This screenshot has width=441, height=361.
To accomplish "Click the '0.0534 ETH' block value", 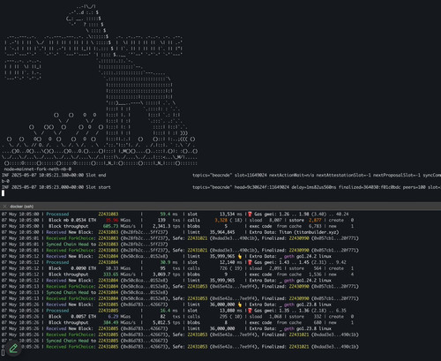I will coord(85,220).
